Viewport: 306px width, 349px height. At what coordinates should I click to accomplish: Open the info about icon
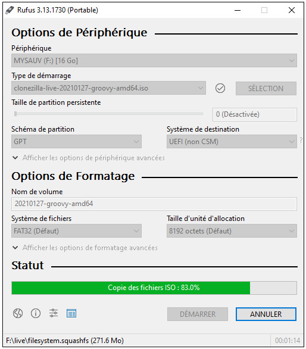pos(36,313)
